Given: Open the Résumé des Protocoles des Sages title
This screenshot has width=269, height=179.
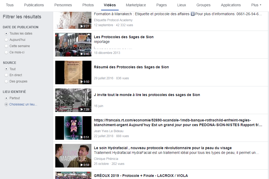Looking at the screenshot, I should pyautogui.click(x=131, y=67).
